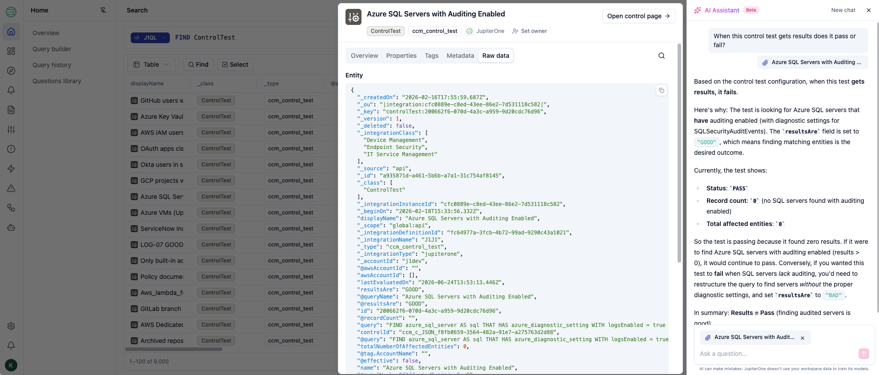
Task: Switch to the Overview tab
Action: pyautogui.click(x=365, y=56)
